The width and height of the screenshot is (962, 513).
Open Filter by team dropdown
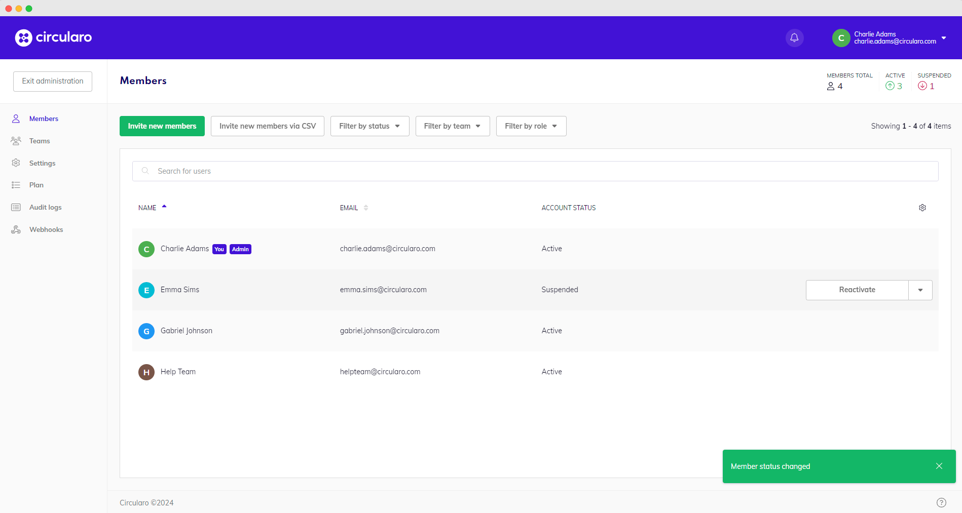452,126
